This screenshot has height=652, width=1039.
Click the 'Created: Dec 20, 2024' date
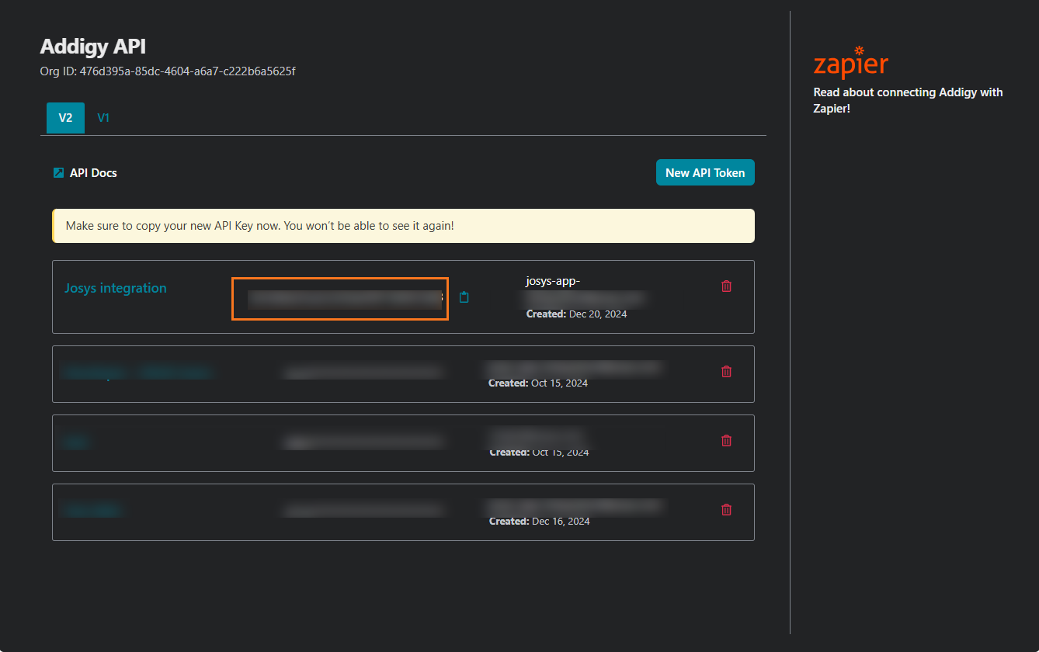(x=576, y=314)
